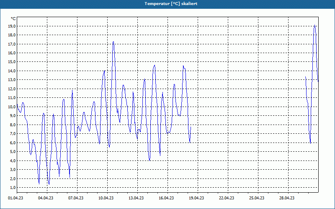The width and height of the screenshot is (335, 209).
Task: Click the 13.04.23 date label
Action: pos(136,198)
